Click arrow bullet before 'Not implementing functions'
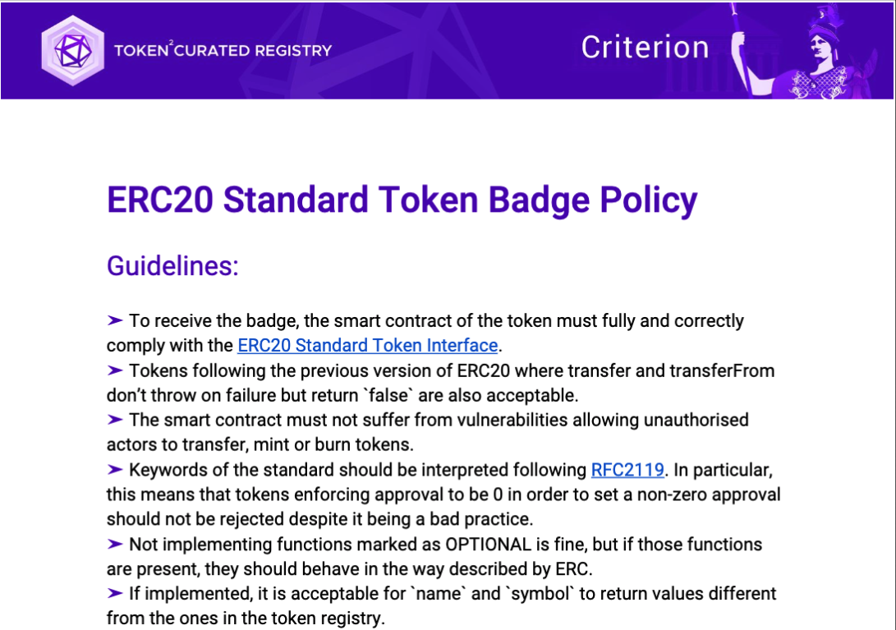The height and width of the screenshot is (630, 896). (115, 545)
